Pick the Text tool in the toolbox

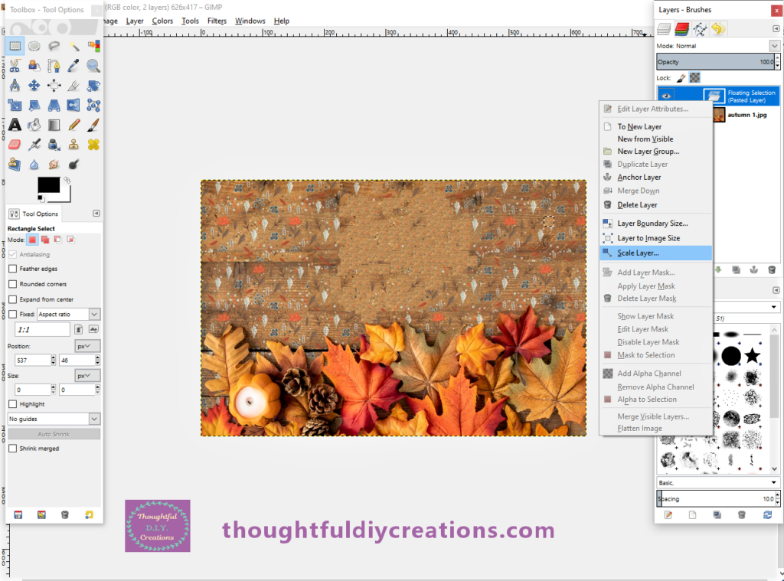click(x=15, y=125)
